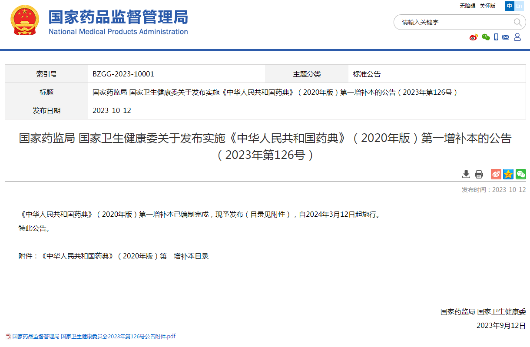Share article via the Weibo share icon

pos(496,174)
